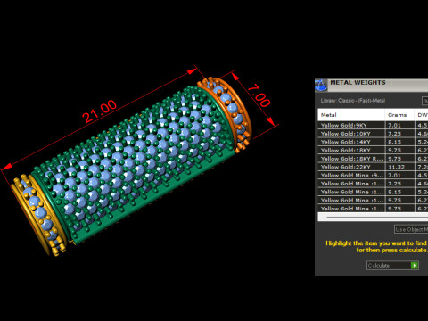The height and width of the screenshot is (321, 428).
Task: Select the Yellow Gold:10KY row
Action: [x=373, y=134]
